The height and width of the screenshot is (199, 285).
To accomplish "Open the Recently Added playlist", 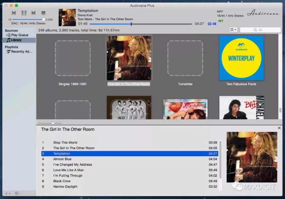I will (22, 52).
